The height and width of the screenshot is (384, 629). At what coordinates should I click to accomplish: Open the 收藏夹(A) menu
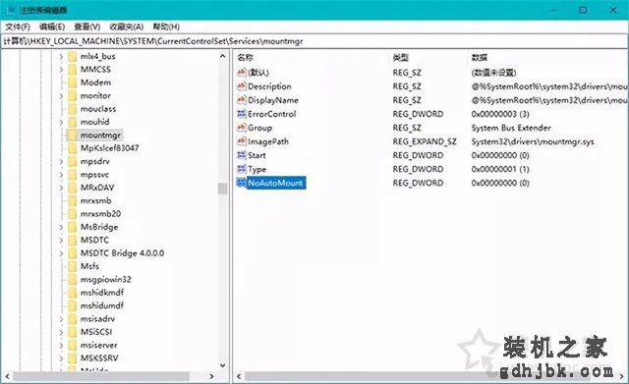click(127, 27)
